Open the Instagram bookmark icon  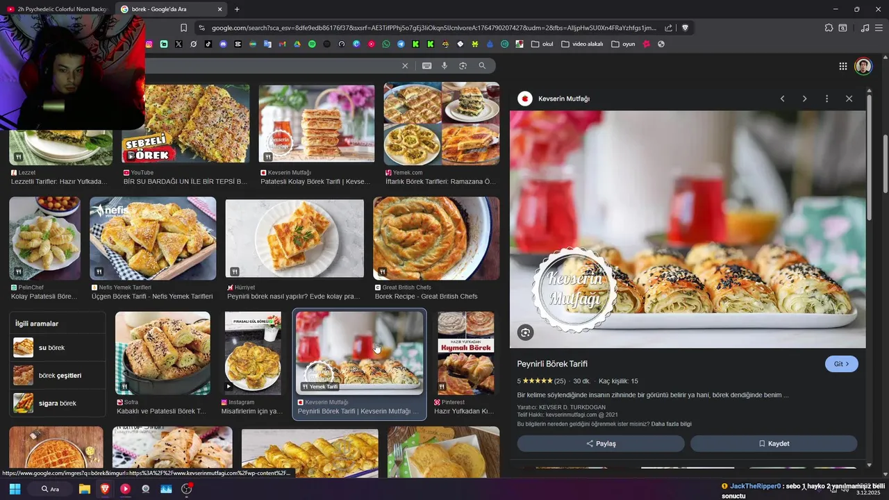[x=149, y=44]
